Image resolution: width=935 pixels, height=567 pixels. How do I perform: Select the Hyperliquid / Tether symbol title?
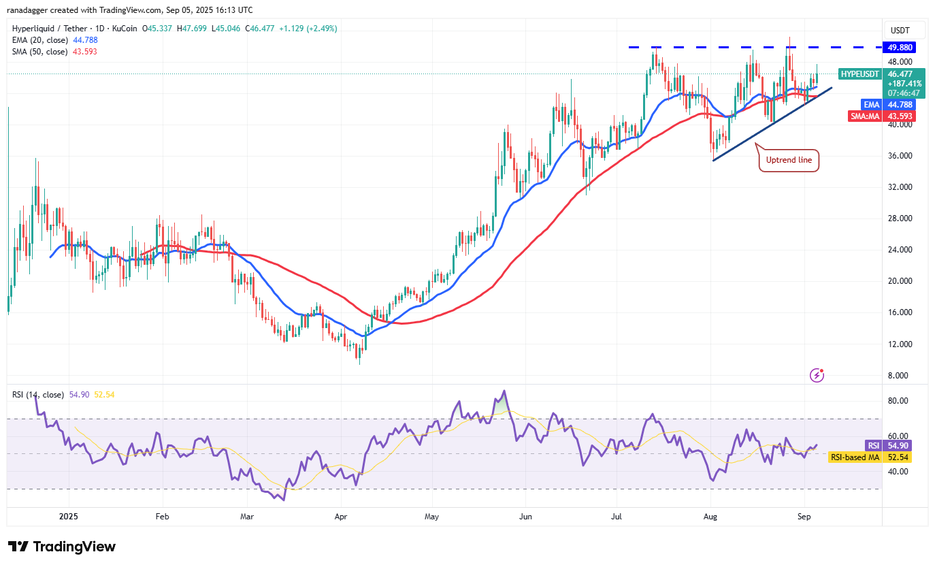tap(49, 29)
